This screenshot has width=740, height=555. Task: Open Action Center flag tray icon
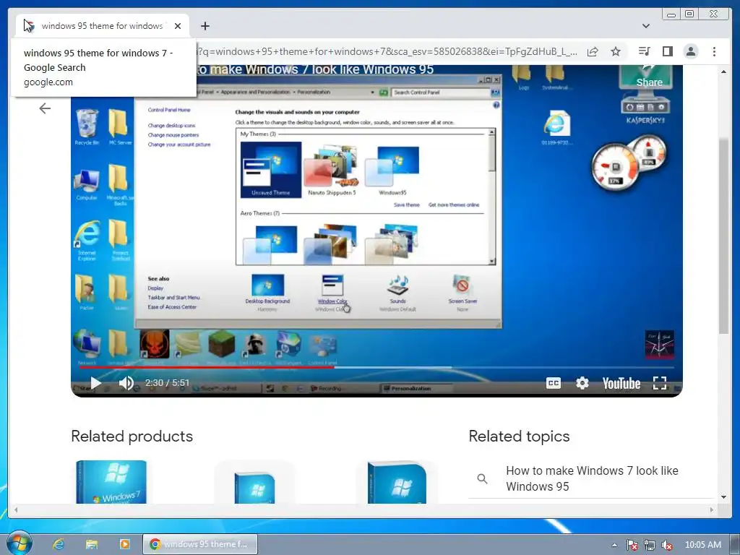(632, 545)
